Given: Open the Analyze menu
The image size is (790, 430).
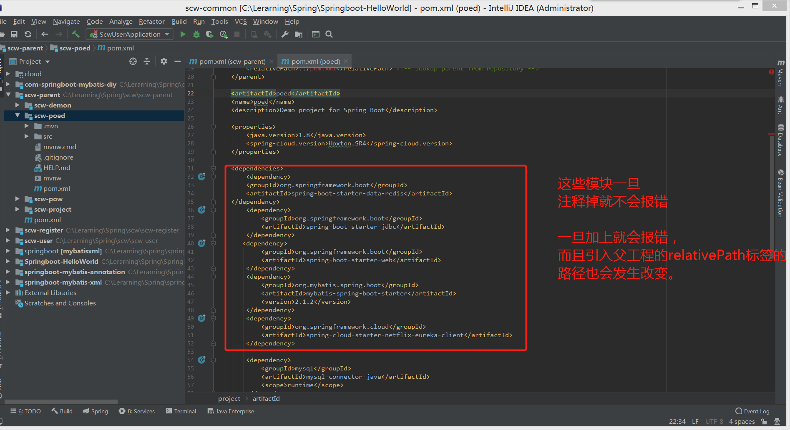Looking at the screenshot, I should point(121,22).
